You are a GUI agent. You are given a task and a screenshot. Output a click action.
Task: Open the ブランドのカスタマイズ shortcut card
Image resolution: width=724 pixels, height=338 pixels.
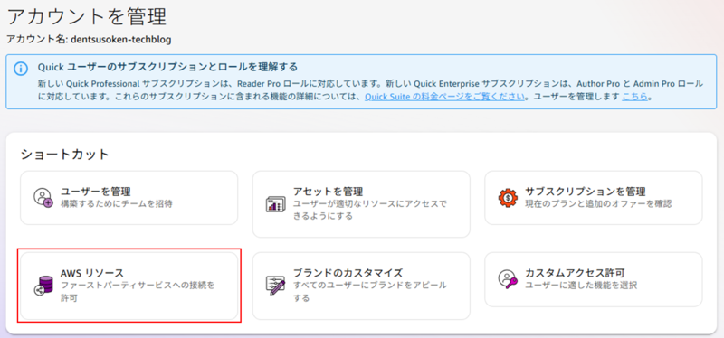pyautogui.click(x=361, y=286)
